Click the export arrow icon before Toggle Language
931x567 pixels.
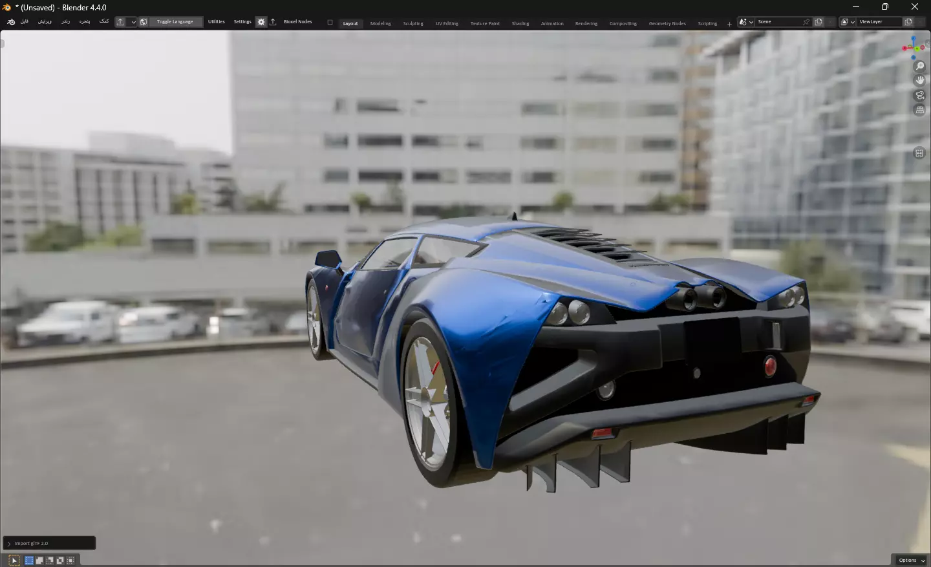tap(120, 22)
